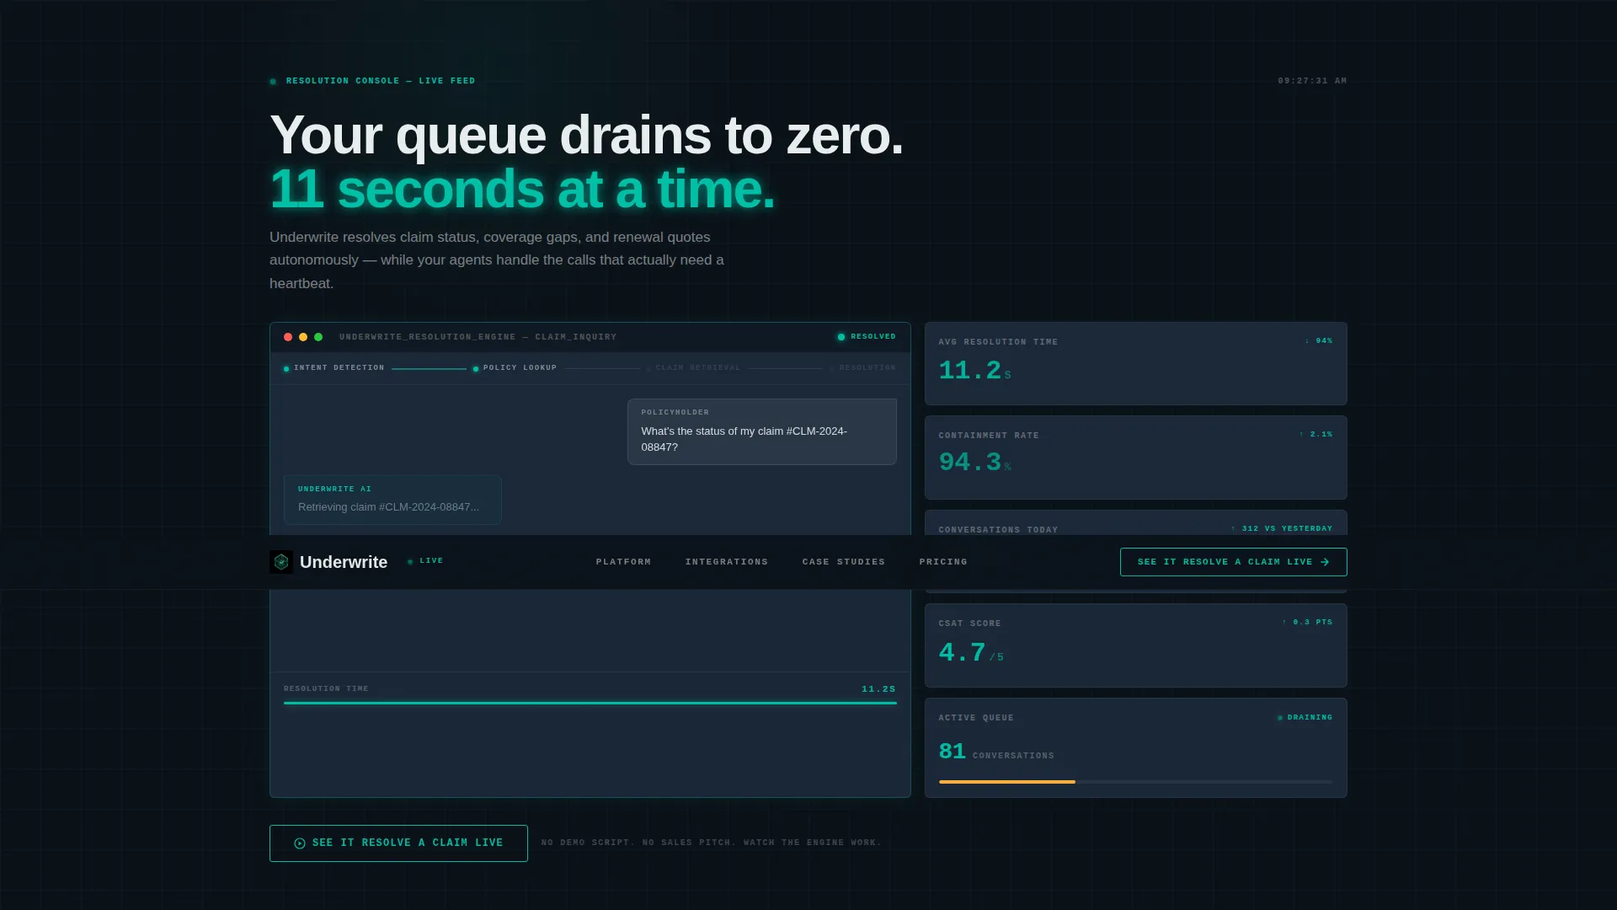Open the Containment Rate card

pyautogui.click(x=1135, y=458)
